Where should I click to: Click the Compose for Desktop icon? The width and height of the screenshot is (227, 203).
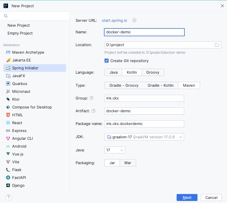[8, 107]
